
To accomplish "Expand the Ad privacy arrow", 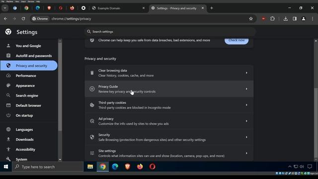I will [246, 121].
